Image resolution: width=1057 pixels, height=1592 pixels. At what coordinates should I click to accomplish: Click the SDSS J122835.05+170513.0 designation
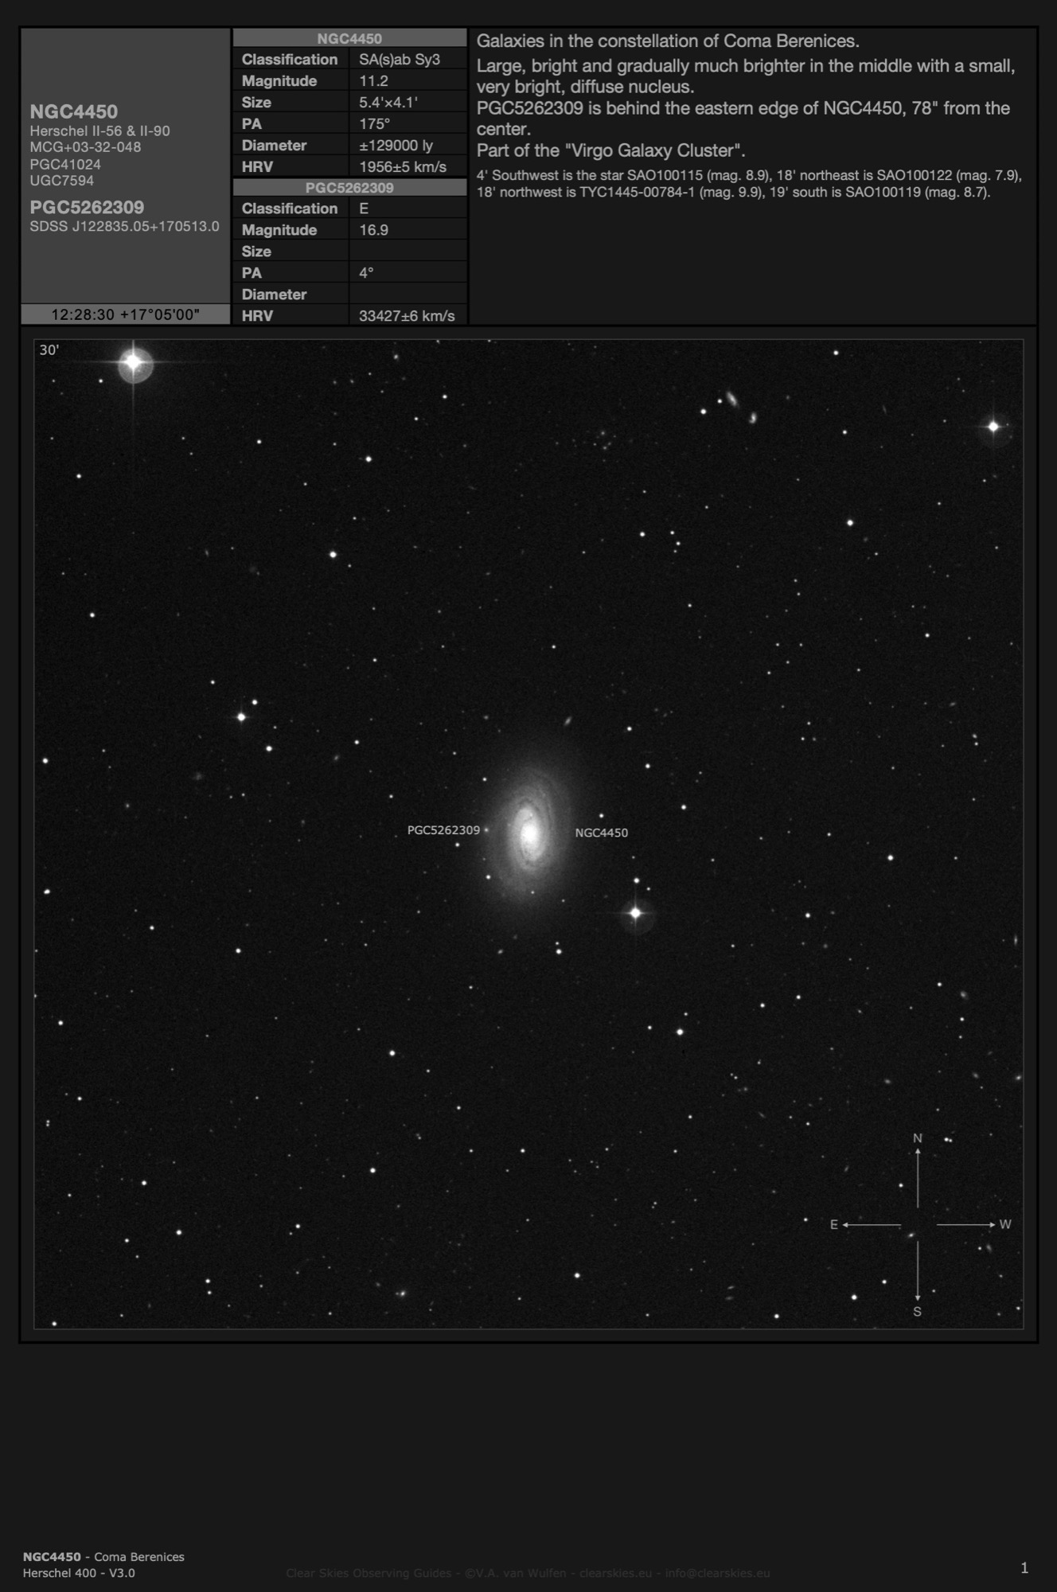click(x=124, y=227)
